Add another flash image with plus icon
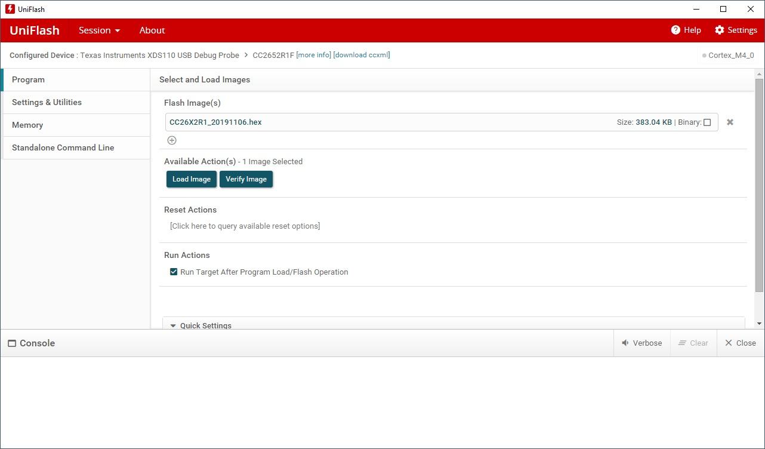This screenshot has width=765, height=449. [172, 140]
